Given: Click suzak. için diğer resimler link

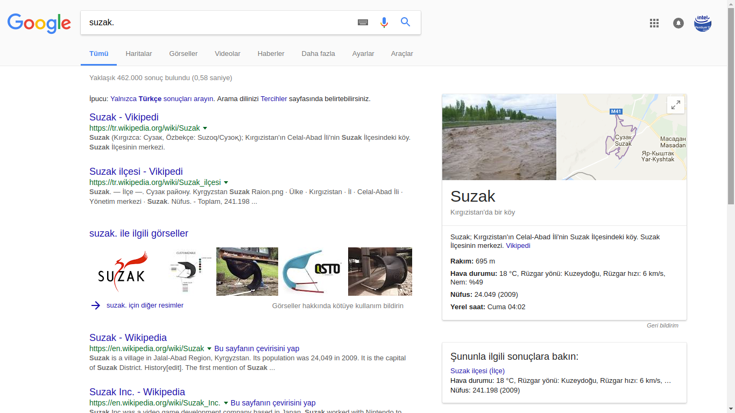Looking at the screenshot, I should pos(145,305).
